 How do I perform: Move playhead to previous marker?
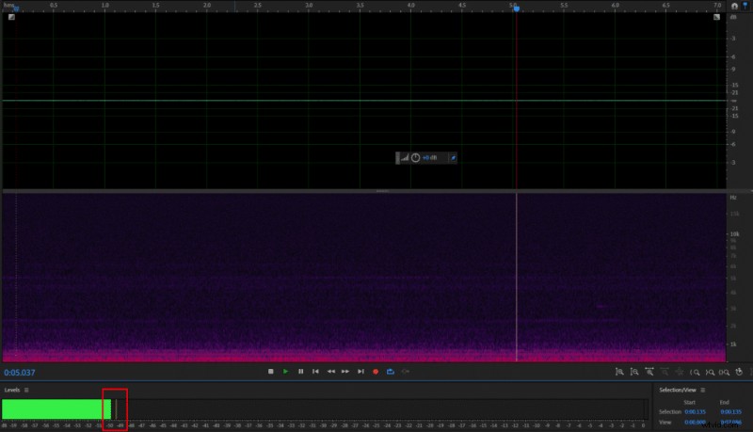point(315,372)
